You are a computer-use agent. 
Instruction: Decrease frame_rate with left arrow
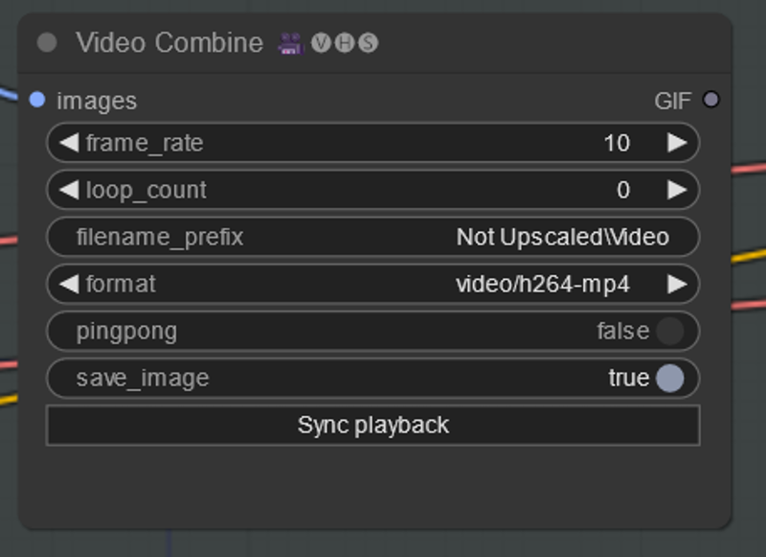click(x=69, y=143)
